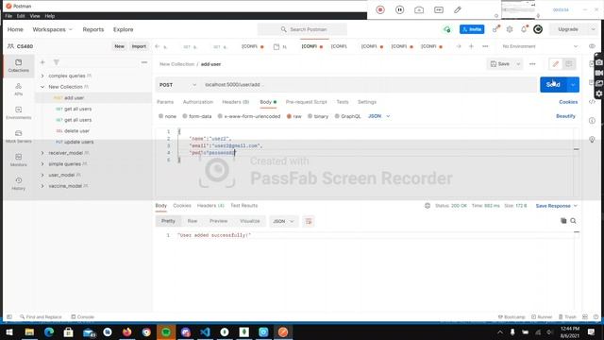Viewport: 604px width, 340px height.
Task: Expand the complex queries collection
Action: (42, 76)
